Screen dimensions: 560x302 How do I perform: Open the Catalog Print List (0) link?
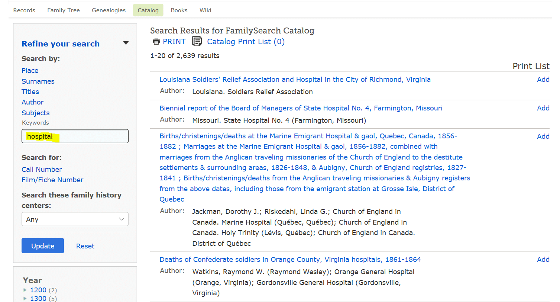click(246, 42)
